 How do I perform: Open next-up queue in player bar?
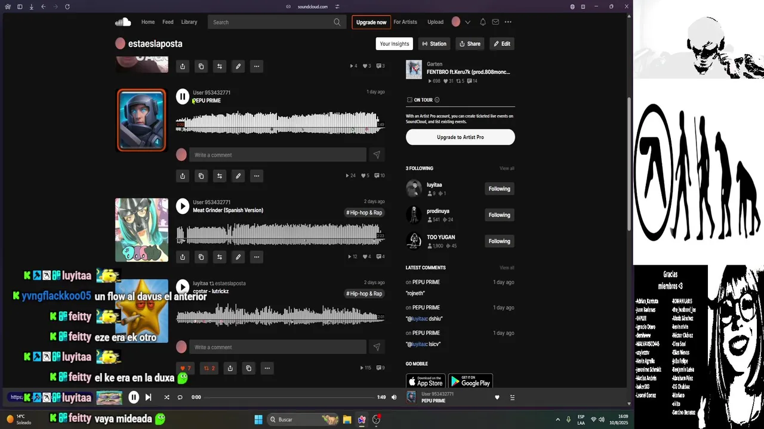click(x=512, y=397)
